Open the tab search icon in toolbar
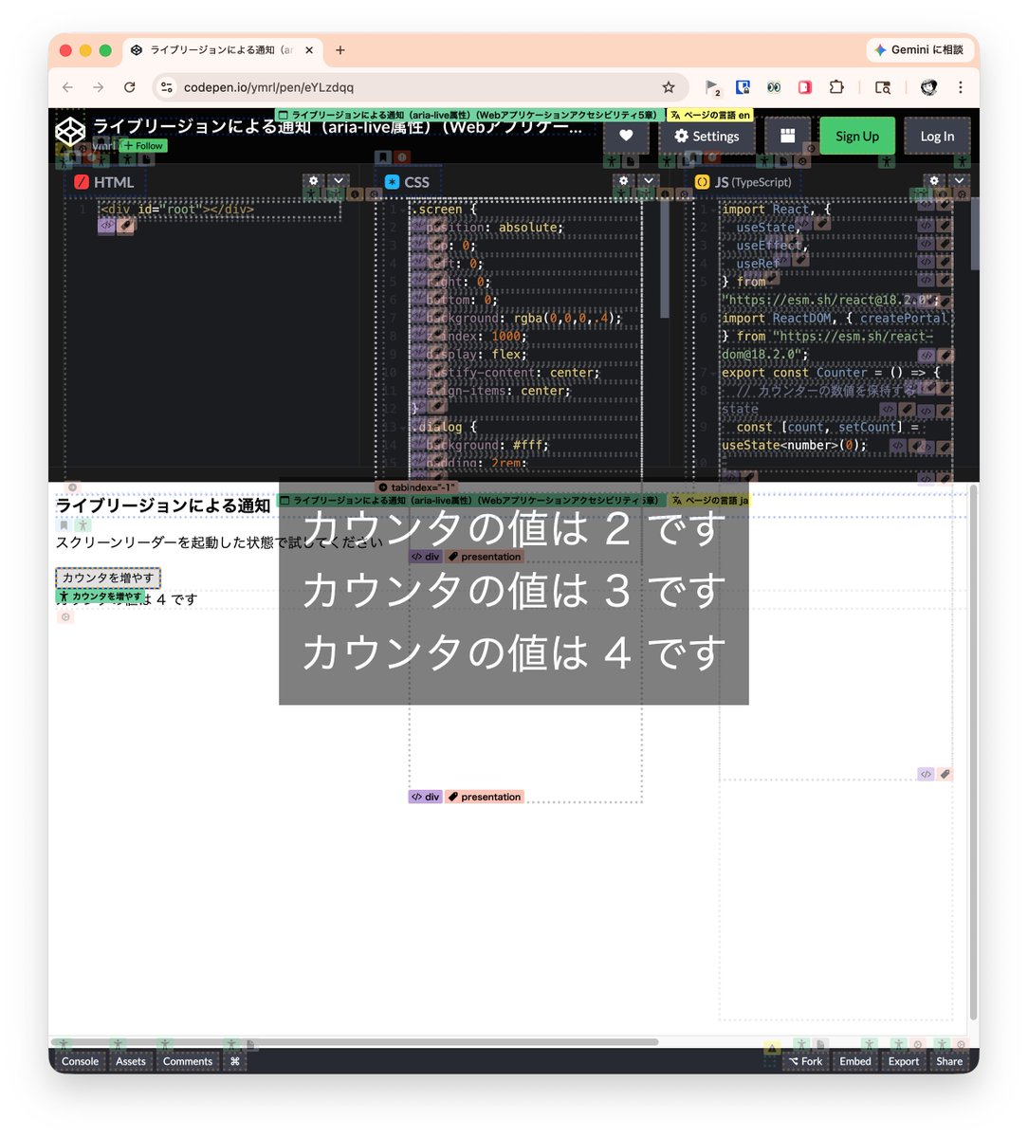The image size is (1028, 1138). (883, 87)
